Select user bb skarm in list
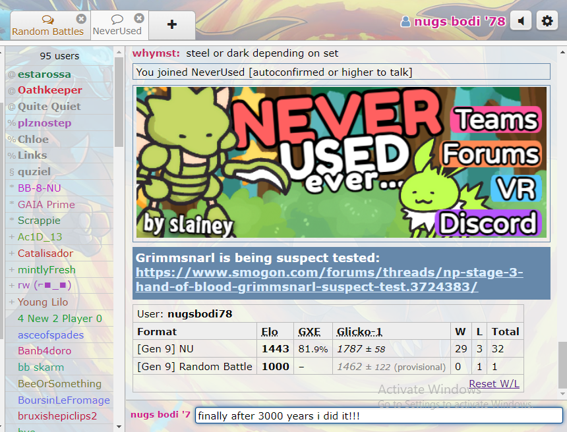 pyautogui.click(x=59, y=367)
